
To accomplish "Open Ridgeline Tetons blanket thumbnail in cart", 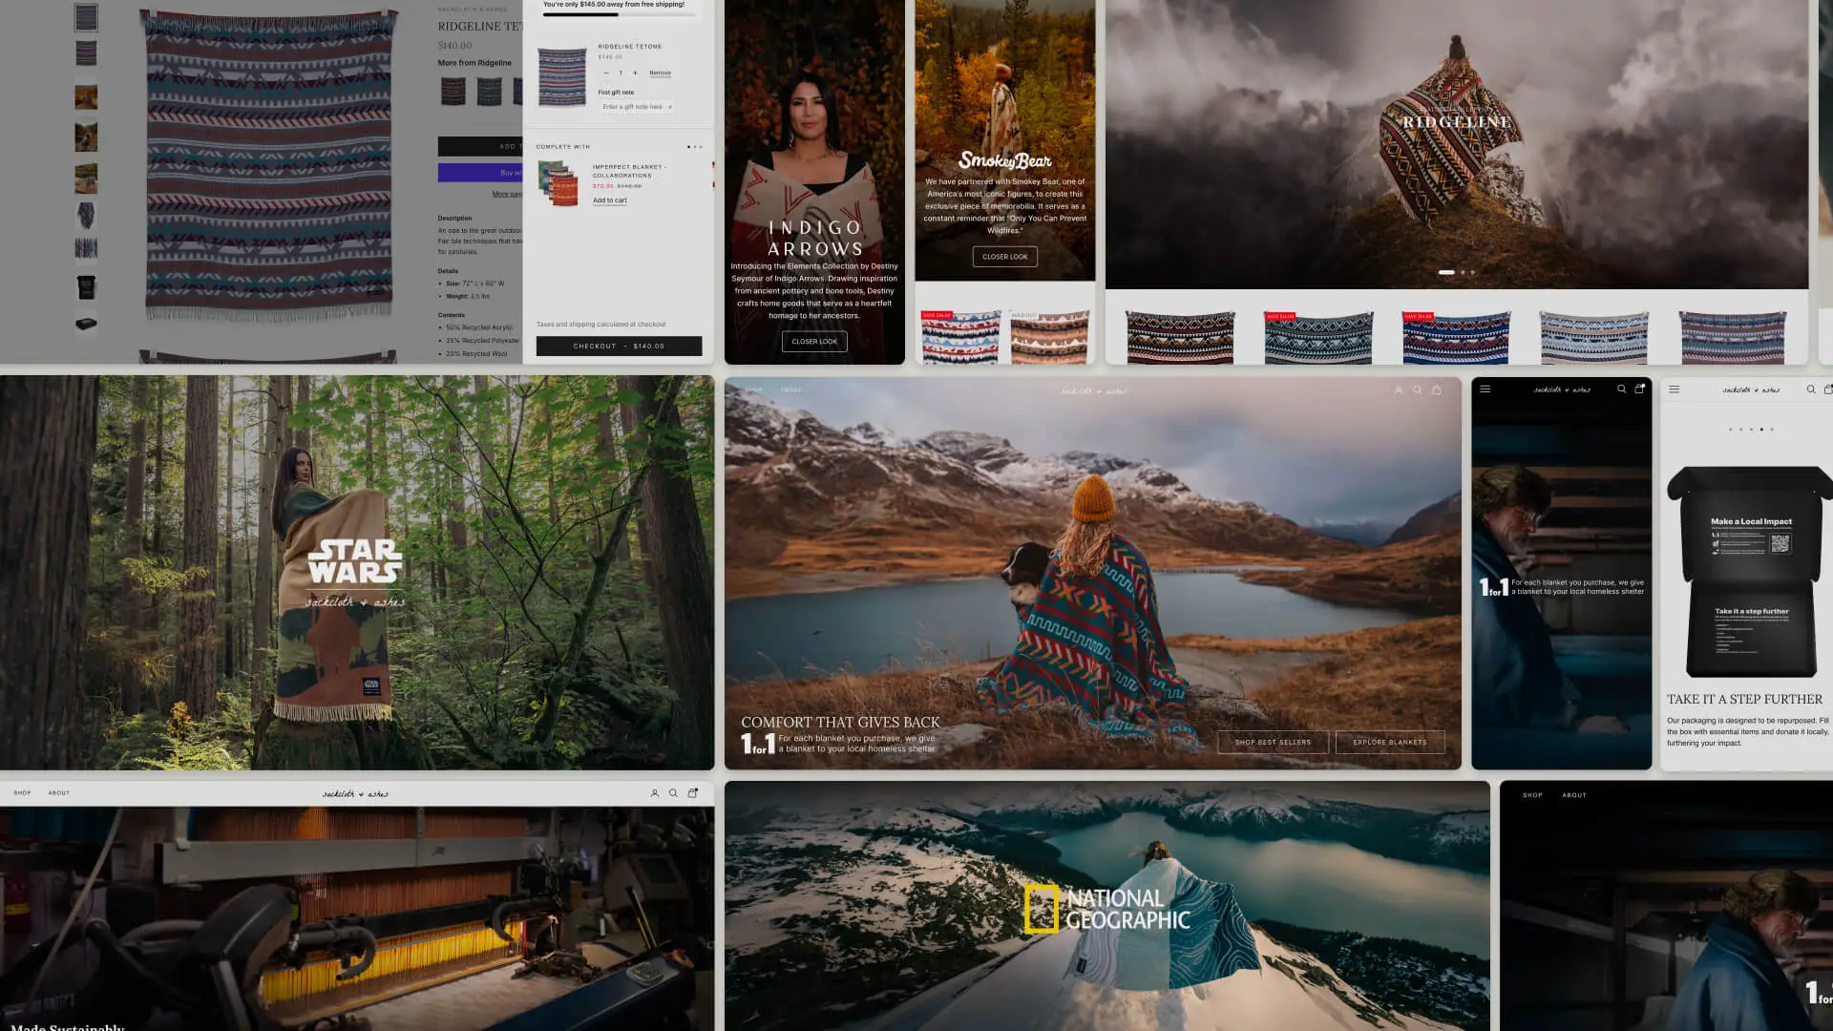I will coord(561,76).
